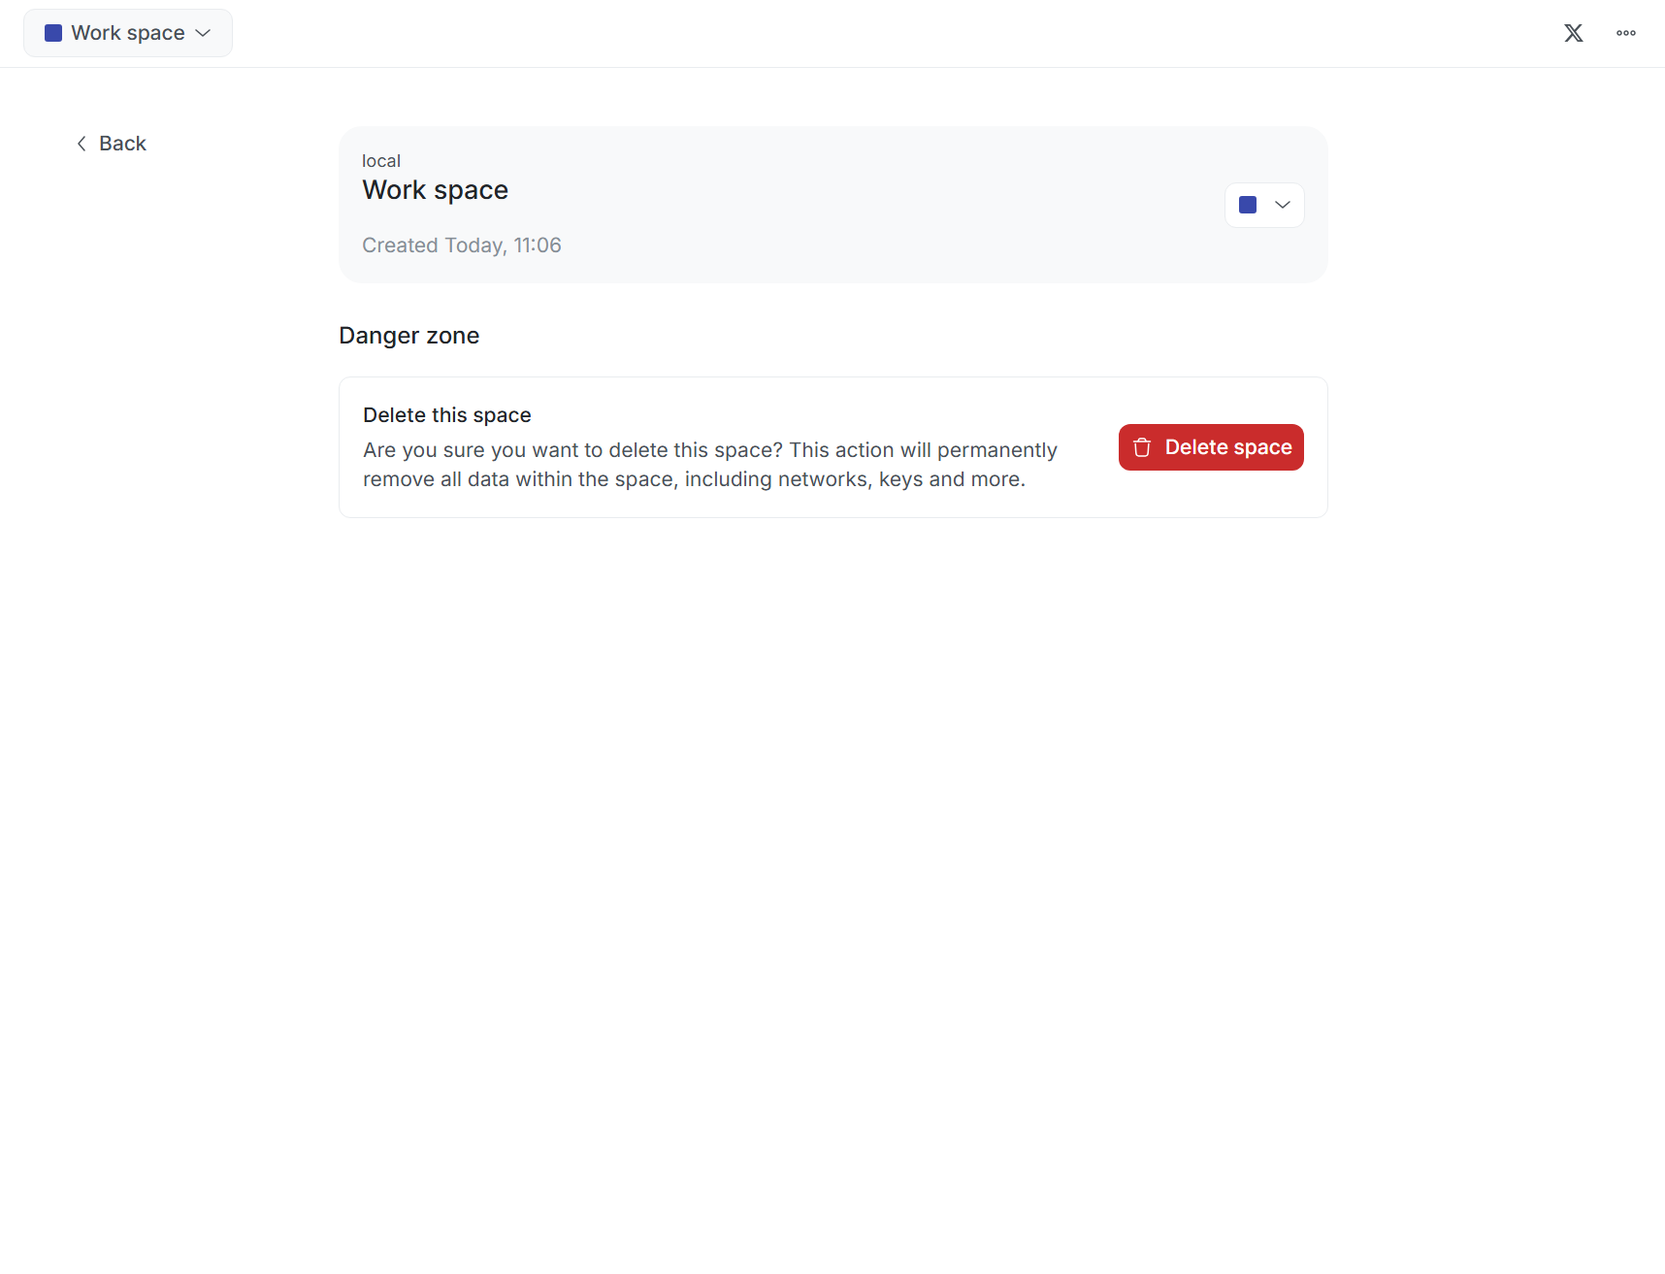1665x1274 pixels.
Task: Go back using the Back link text
Action: click(122, 144)
